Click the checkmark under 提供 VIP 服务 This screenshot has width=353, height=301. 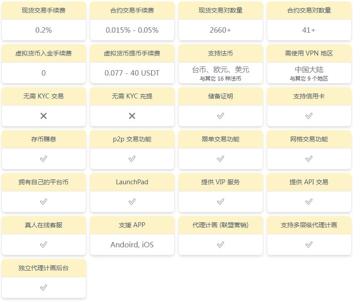(x=220, y=202)
